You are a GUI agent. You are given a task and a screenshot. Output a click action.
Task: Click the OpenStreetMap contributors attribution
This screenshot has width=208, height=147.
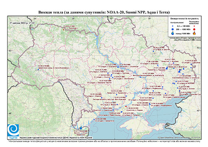179,138
